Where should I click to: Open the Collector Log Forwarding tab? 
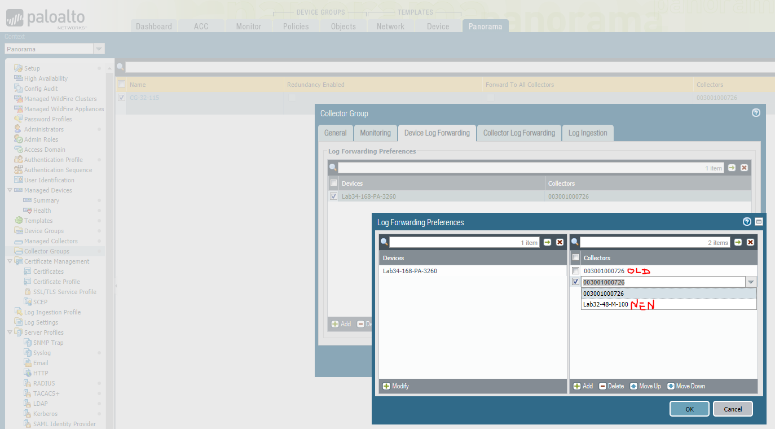(519, 133)
